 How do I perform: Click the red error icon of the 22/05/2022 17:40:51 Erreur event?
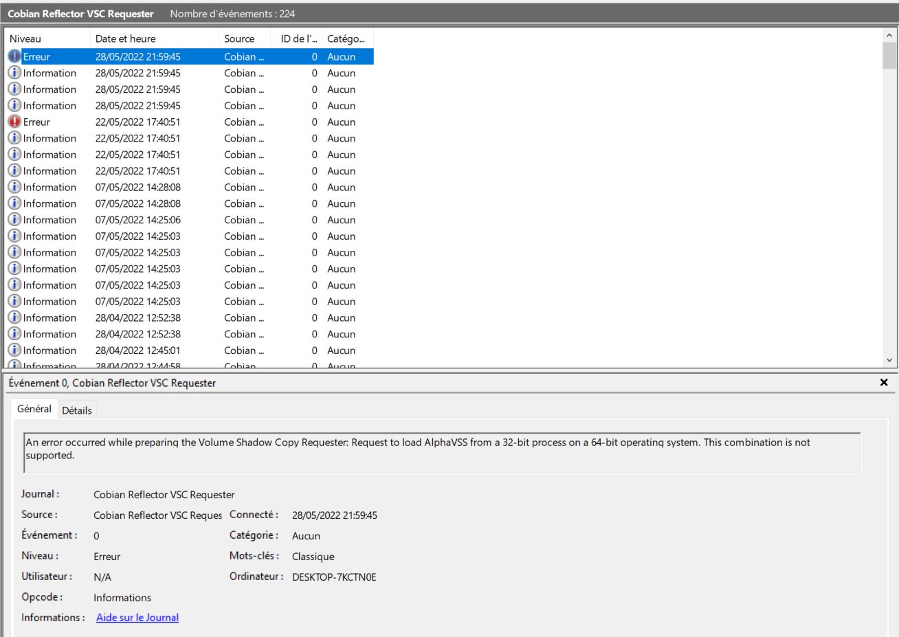(14, 122)
